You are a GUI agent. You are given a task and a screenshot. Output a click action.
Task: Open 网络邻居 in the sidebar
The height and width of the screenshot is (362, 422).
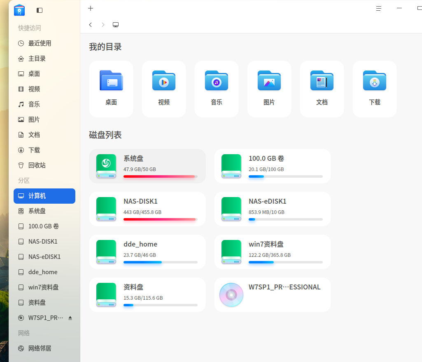[44, 348]
